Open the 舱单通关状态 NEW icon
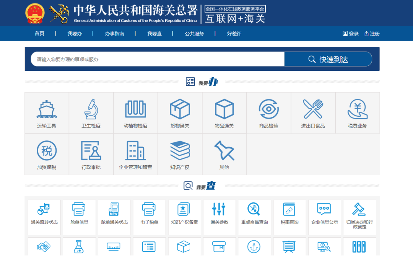This screenshot has width=413, height=256. click(114, 209)
